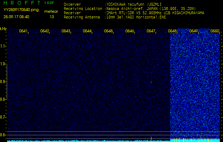This screenshot has height=142, width=223.
Task: Click the HROFFT title text
Action: 22,3
